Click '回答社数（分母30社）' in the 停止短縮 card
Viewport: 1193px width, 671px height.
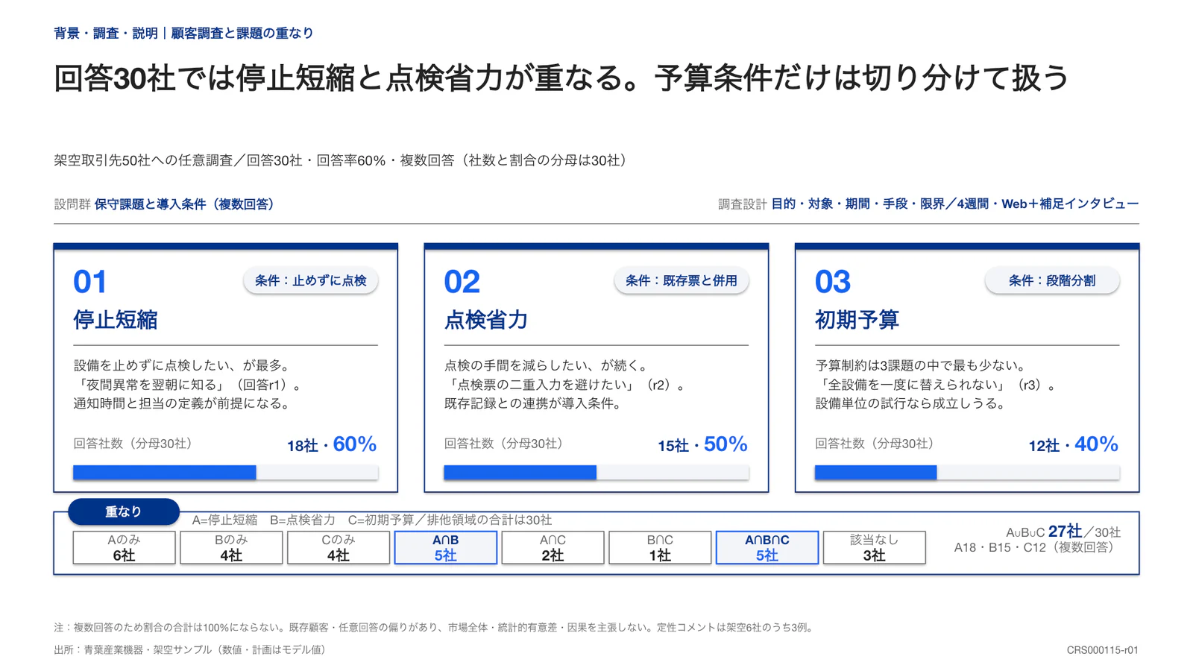coord(136,444)
